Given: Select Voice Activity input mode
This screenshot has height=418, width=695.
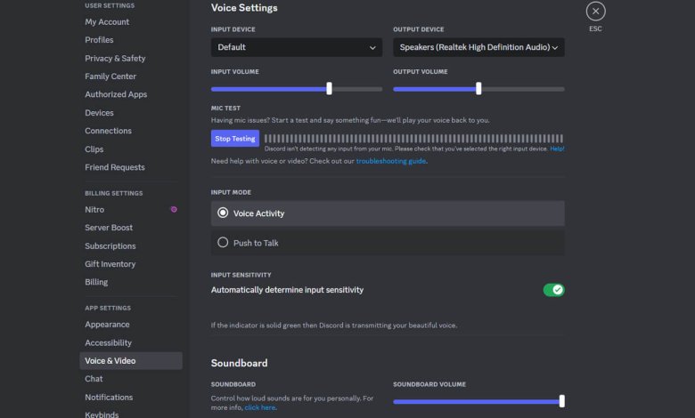Looking at the screenshot, I should [x=388, y=213].
